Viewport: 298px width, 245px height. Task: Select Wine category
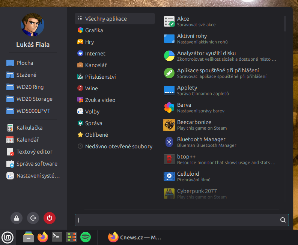pos(115,88)
